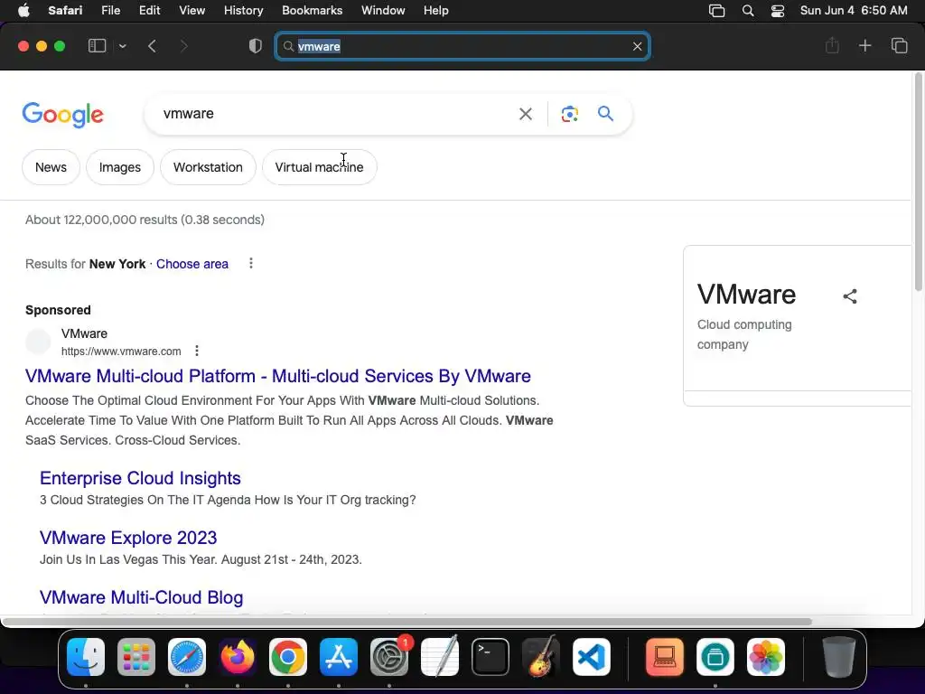
Task: Click the VMware ad favicon circle
Action: tap(38, 342)
